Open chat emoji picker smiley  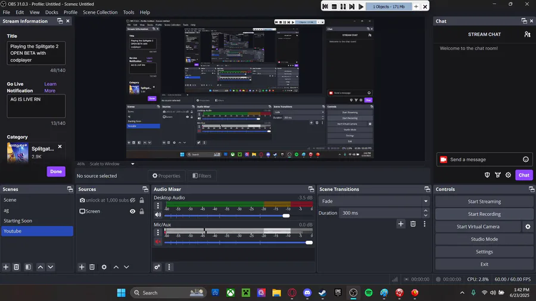point(526,159)
